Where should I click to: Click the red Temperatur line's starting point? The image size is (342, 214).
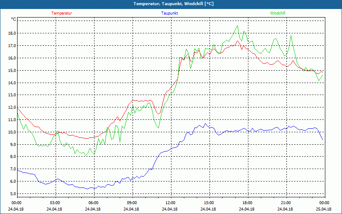point(18,108)
